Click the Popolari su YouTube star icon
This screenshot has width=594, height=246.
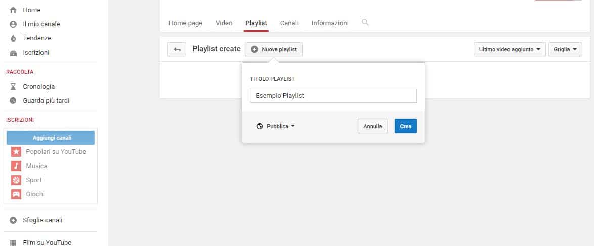(x=16, y=152)
